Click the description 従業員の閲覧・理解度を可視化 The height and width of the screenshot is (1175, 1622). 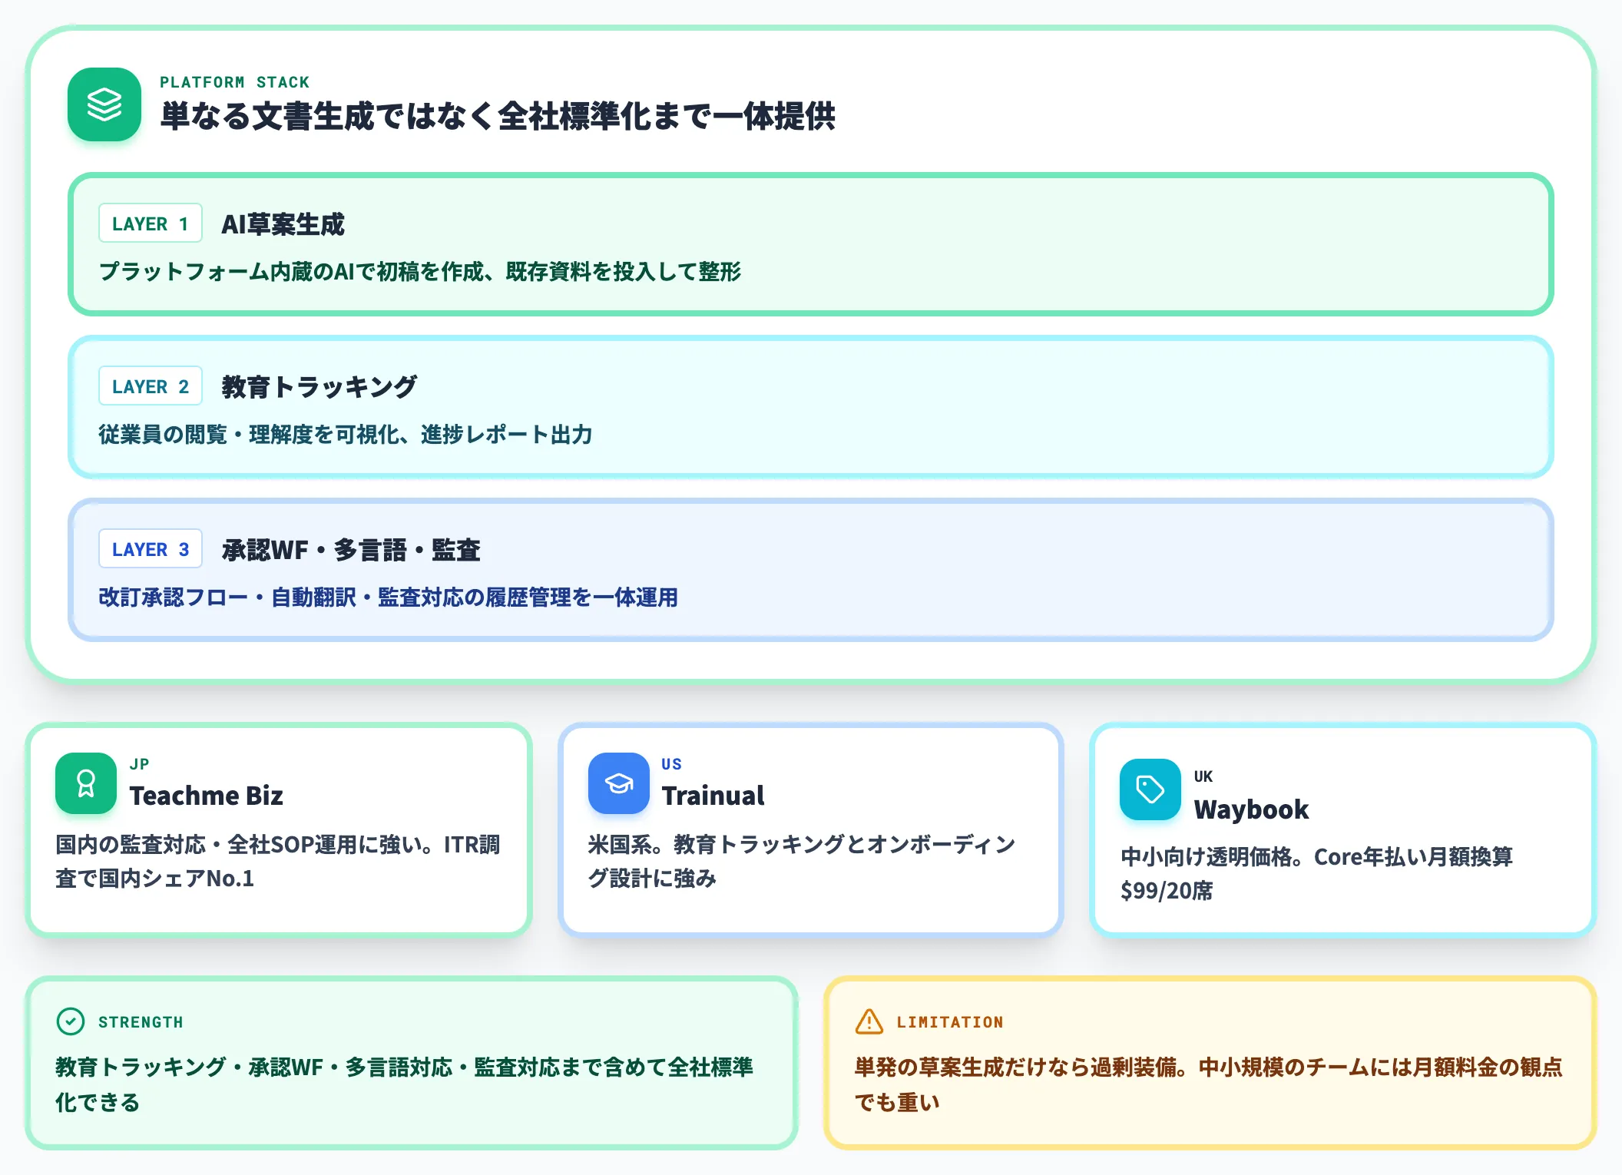(x=346, y=435)
